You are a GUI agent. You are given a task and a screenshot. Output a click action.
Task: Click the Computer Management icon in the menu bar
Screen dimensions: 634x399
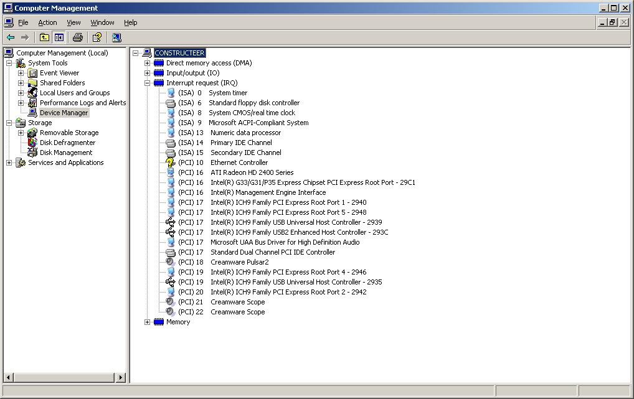coord(9,22)
